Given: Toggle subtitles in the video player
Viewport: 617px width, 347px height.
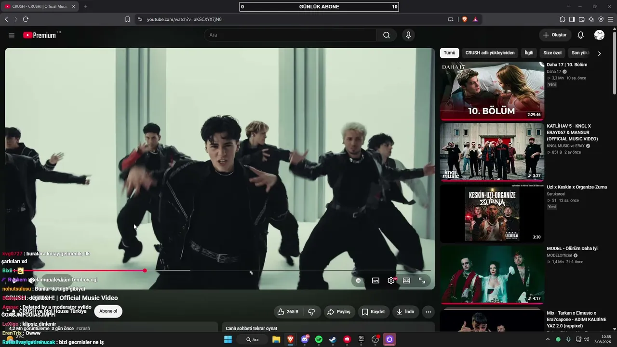Looking at the screenshot, I should pos(376,280).
